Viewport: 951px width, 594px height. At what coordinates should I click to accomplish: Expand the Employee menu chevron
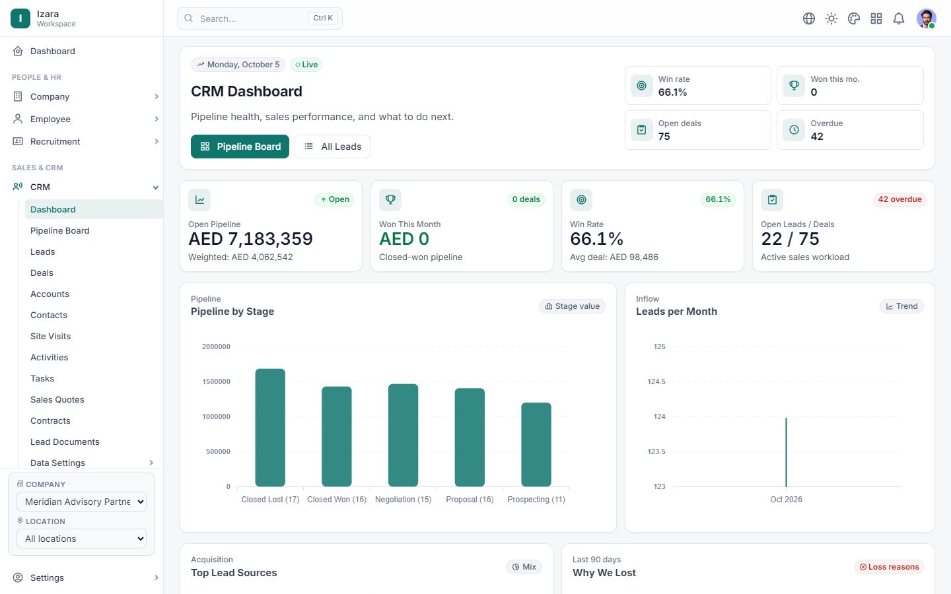tap(157, 119)
